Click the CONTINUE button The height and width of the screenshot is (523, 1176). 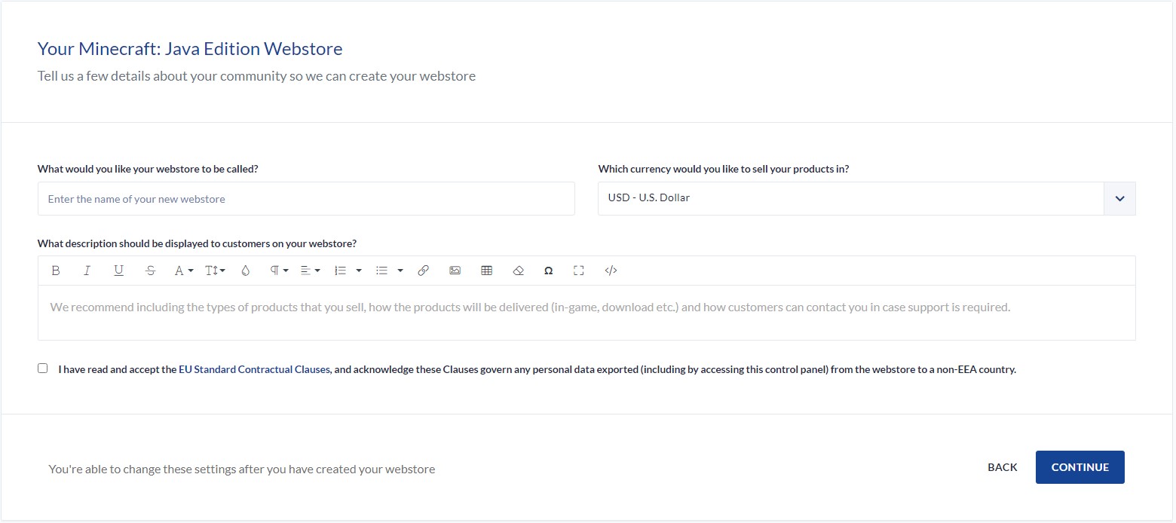coord(1080,467)
